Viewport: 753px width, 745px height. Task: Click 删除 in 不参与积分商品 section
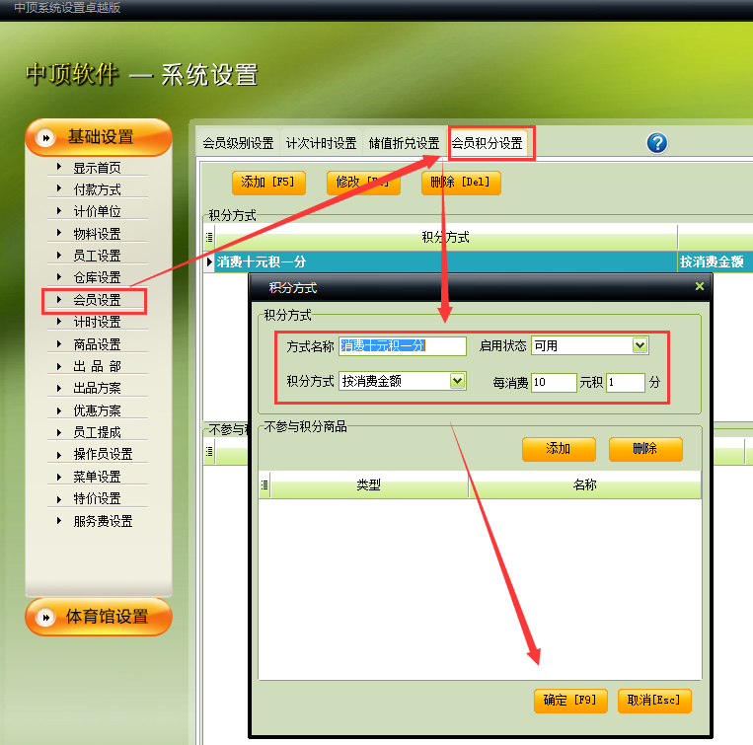point(645,449)
